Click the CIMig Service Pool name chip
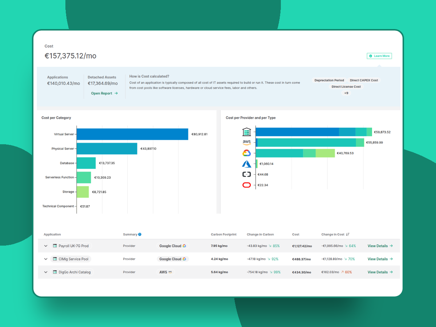436x327 pixels. coord(70,259)
